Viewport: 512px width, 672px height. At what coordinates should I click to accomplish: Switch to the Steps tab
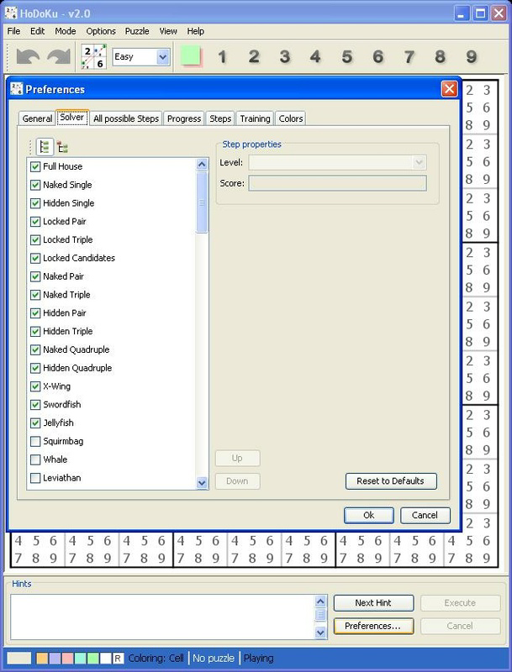tap(220, 118)
